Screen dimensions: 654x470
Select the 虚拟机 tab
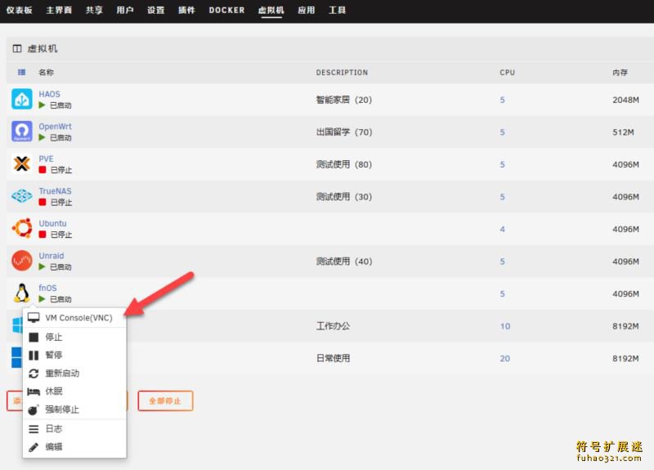tap(271, 10)
